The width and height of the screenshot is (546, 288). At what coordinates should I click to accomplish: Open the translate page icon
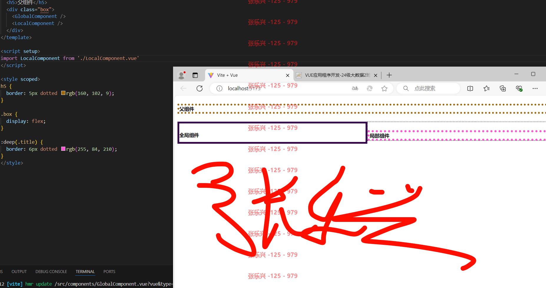pyautogui.click(x=355, y=88)
